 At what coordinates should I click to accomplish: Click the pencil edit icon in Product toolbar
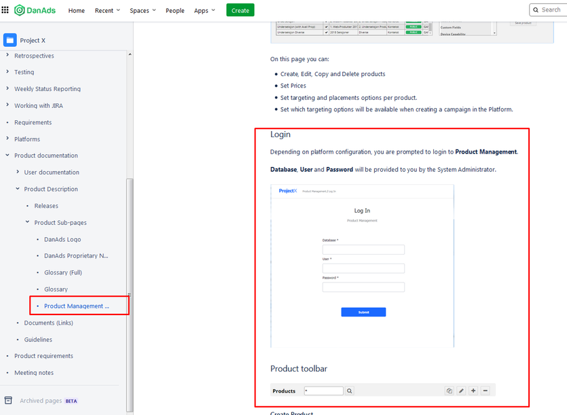click(461, 391)
